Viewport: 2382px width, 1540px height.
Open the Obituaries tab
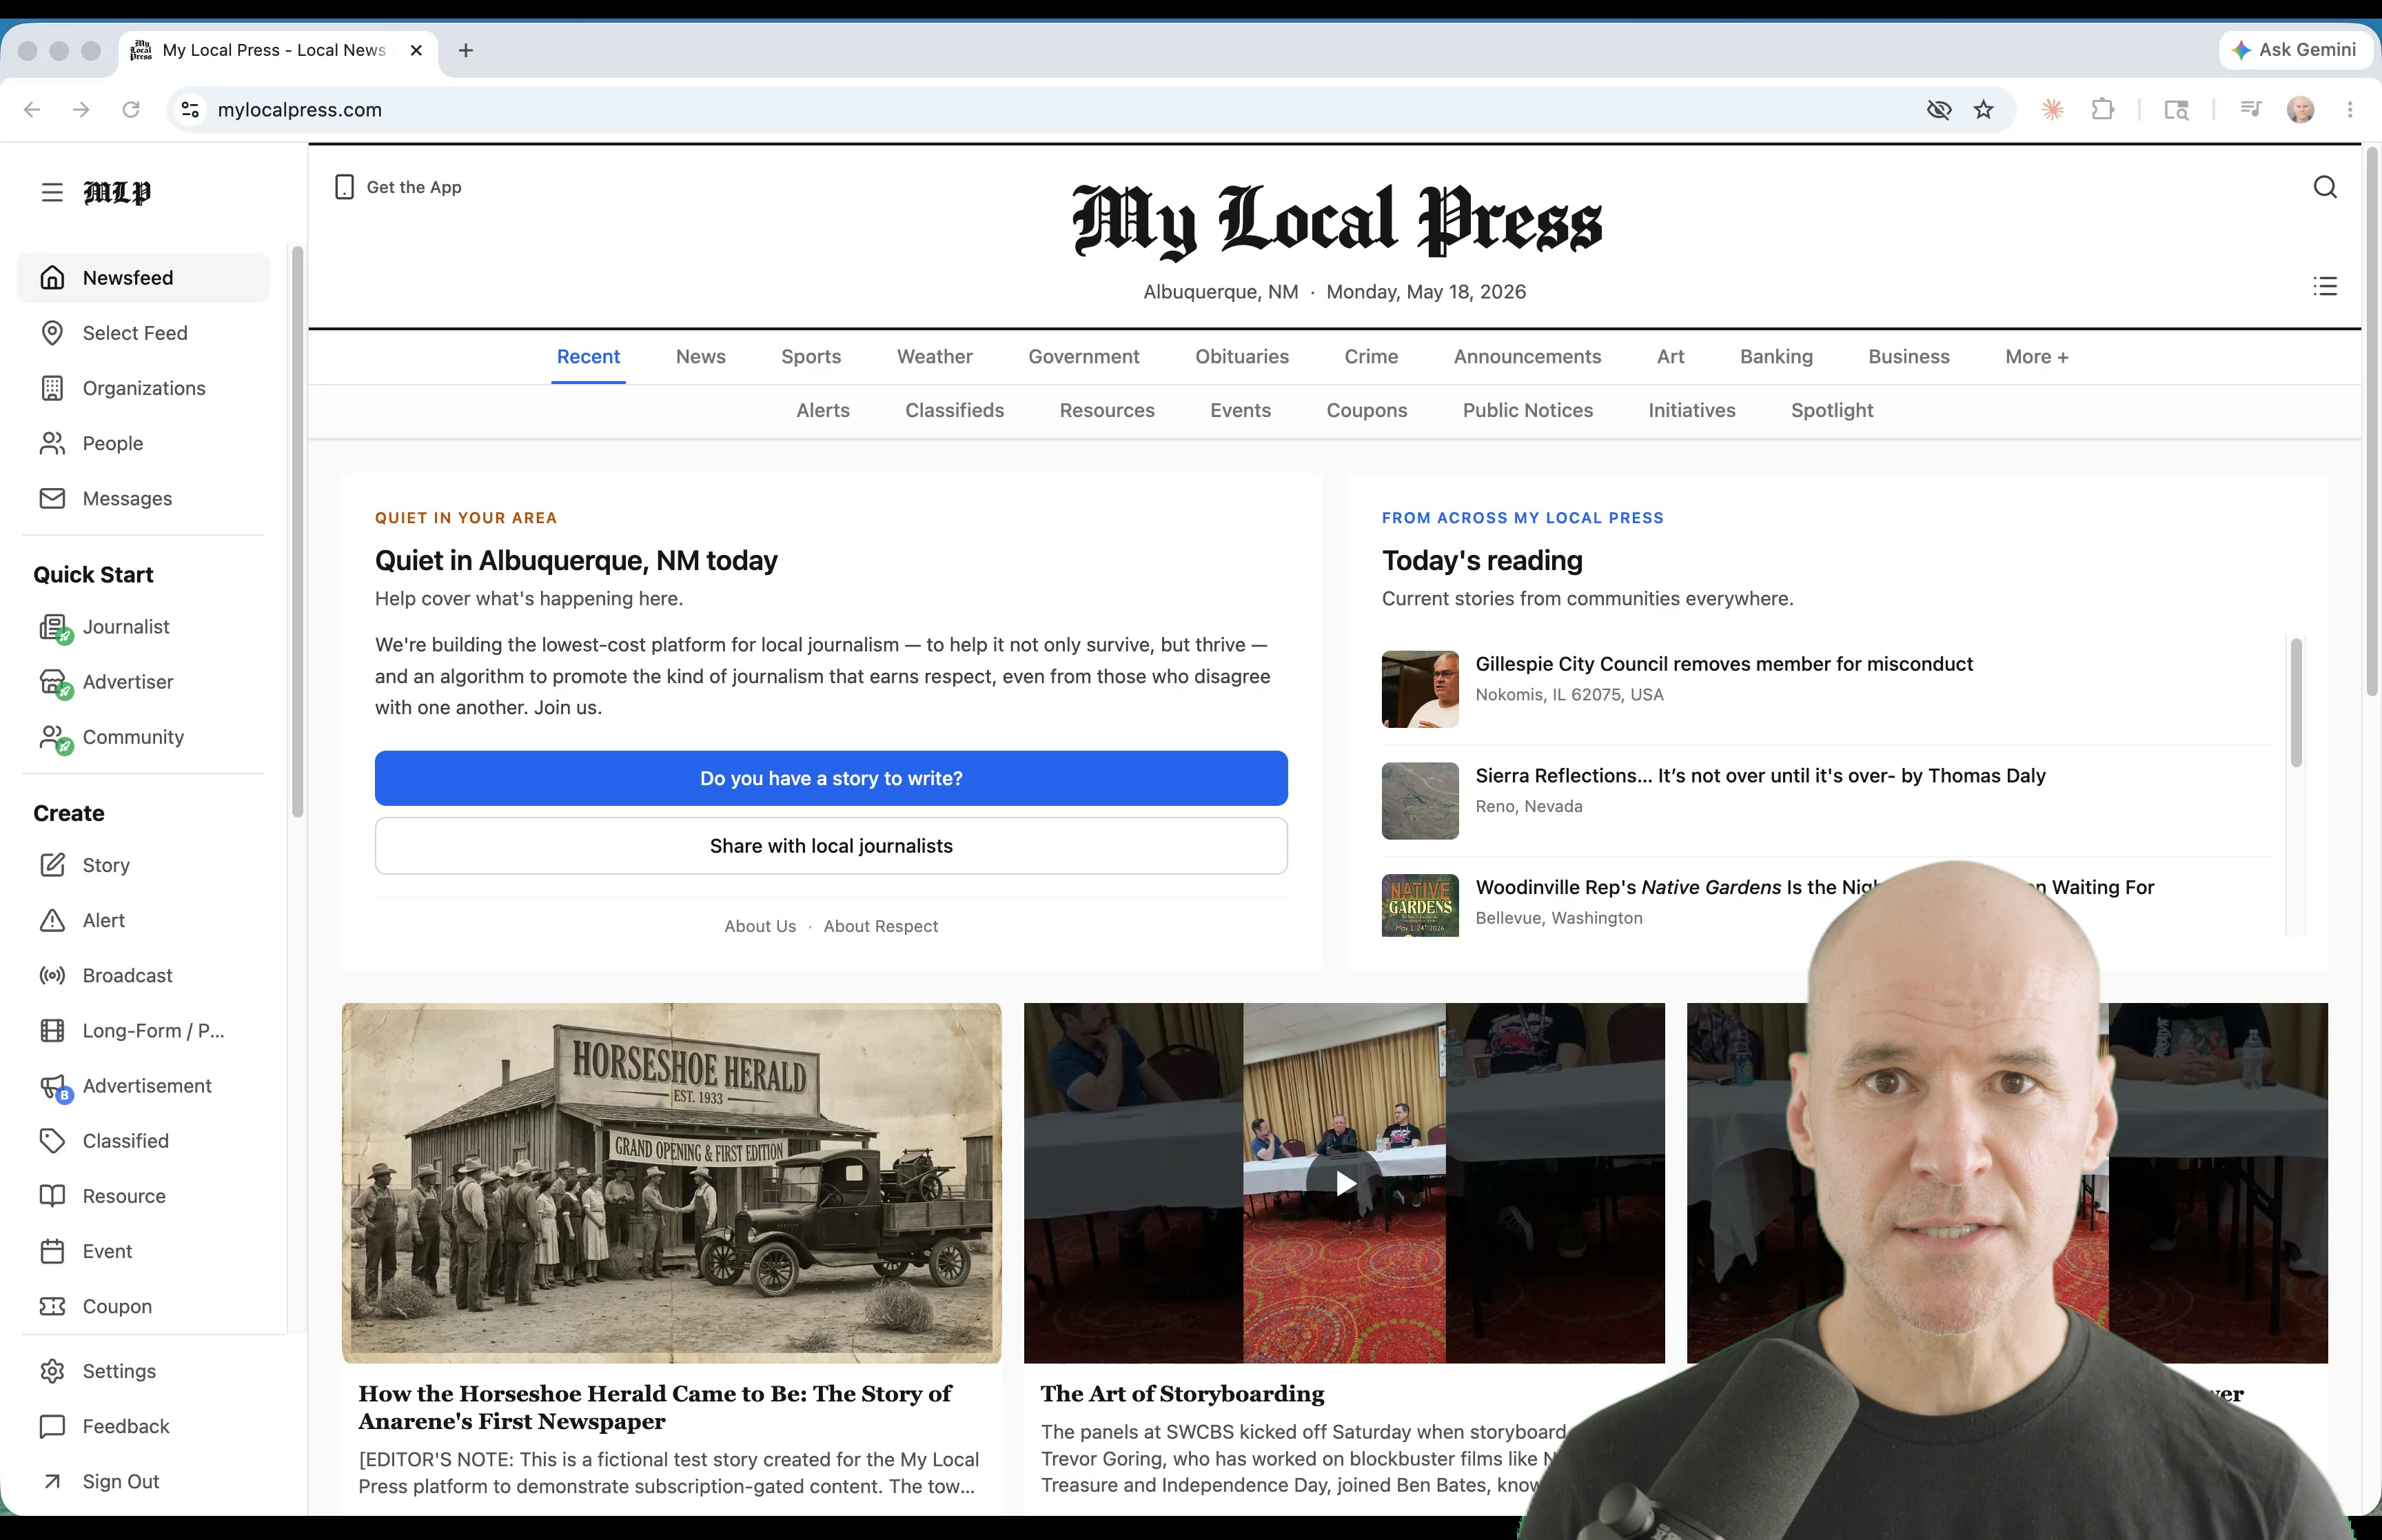click(x=1241, y=357)
